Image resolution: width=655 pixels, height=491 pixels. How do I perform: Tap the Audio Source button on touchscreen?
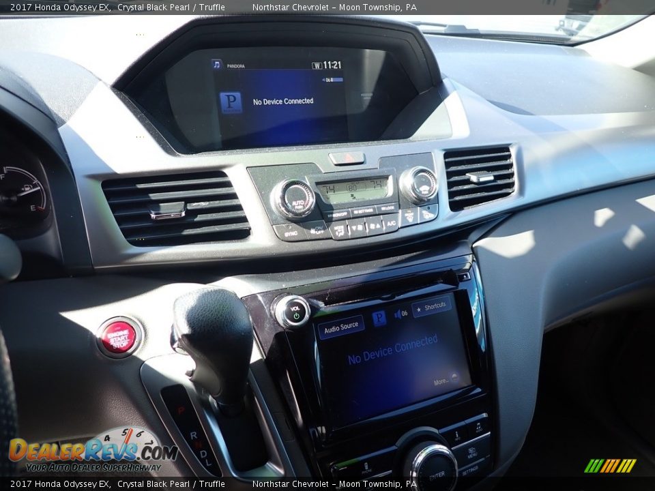(341, 327)
